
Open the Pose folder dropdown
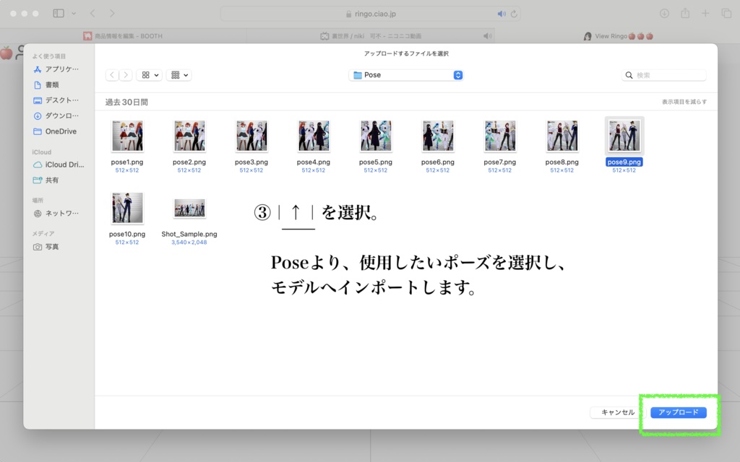tap(405, 74)
